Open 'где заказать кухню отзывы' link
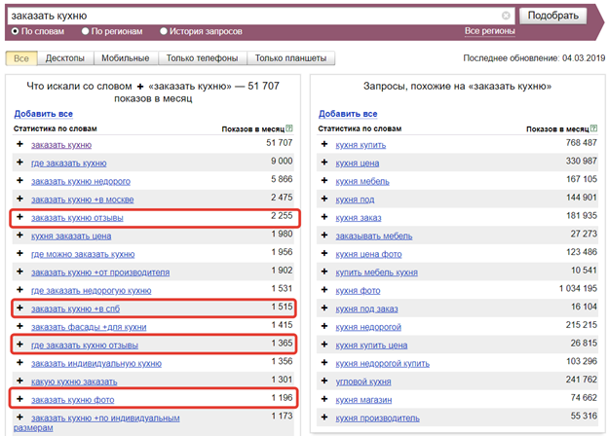Viewport: 608px width, 436px height. coord(85,345)
